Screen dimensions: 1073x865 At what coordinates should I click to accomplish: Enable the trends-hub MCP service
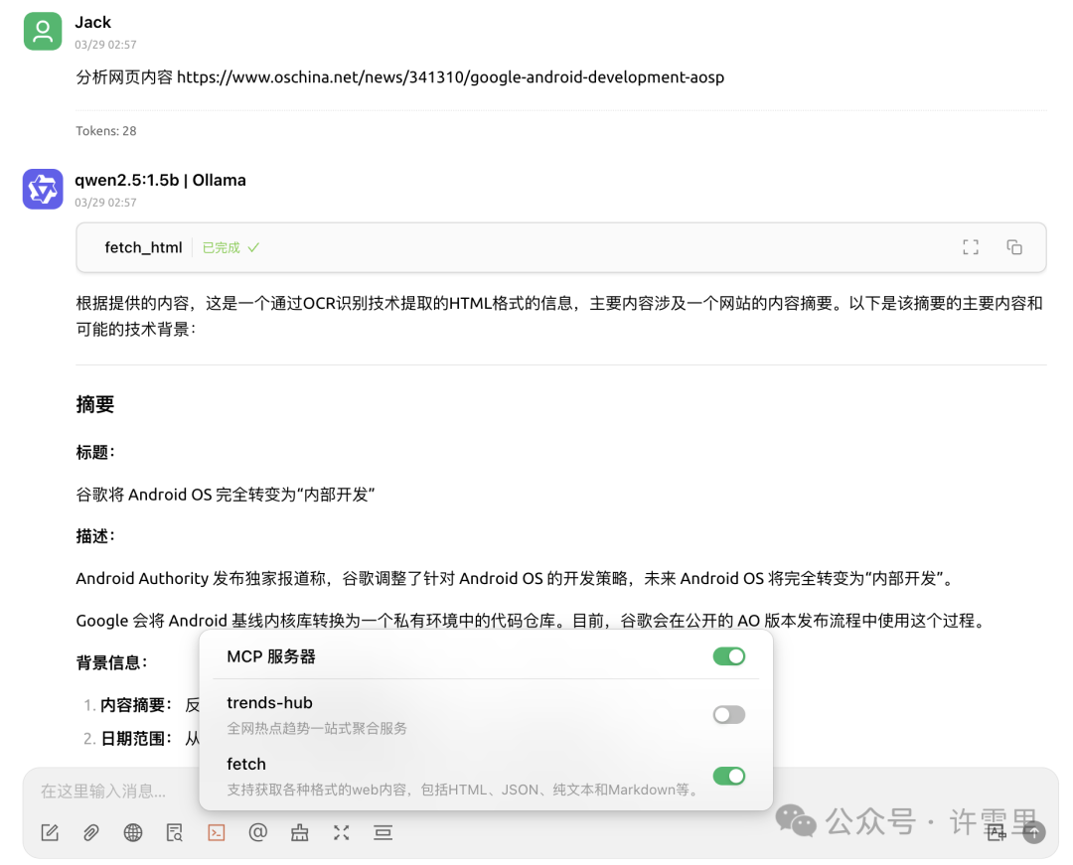[729, 714]
